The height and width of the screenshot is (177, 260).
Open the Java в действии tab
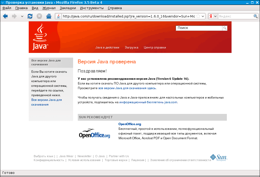tap(107, 47)
